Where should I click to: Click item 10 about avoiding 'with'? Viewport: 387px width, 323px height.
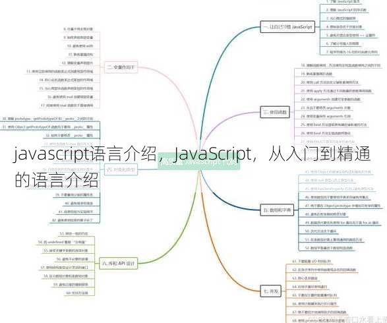80,46
